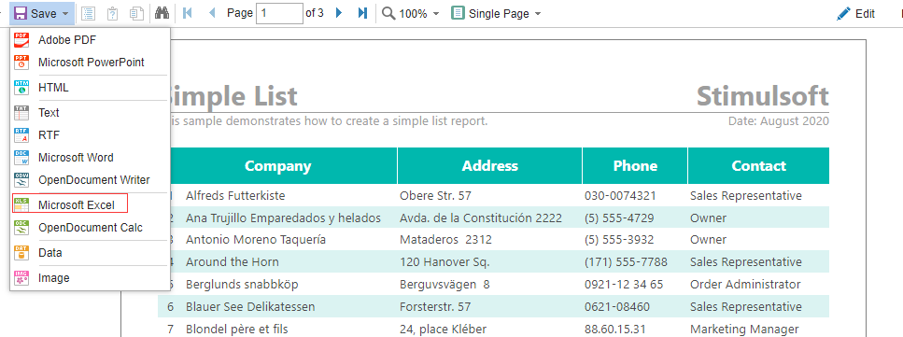Screen dimensions: 903x337
Task: Click phone number (171) 555-7788
Action: point(626,262)
